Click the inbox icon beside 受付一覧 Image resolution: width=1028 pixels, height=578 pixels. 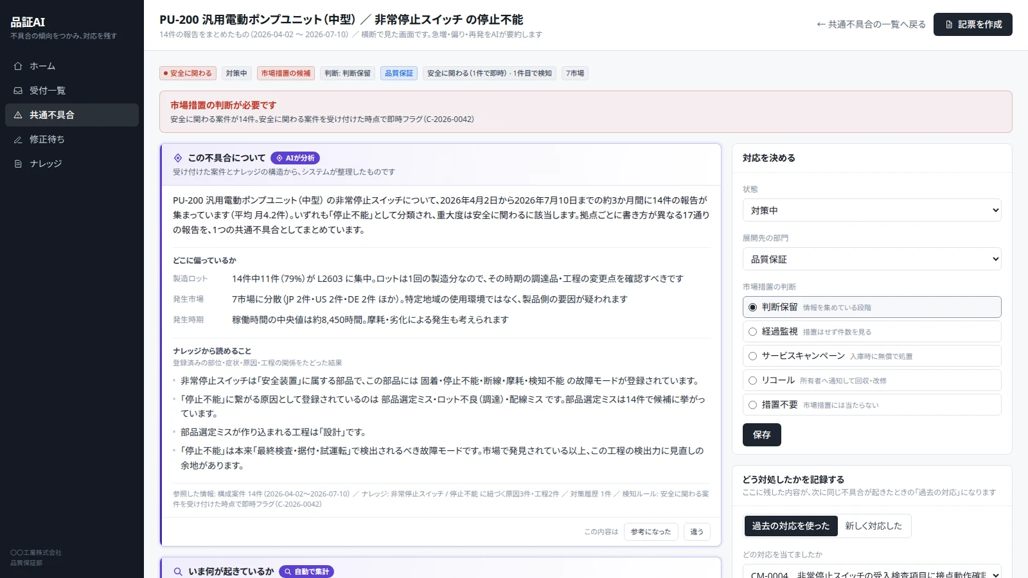tap(18, 91)
